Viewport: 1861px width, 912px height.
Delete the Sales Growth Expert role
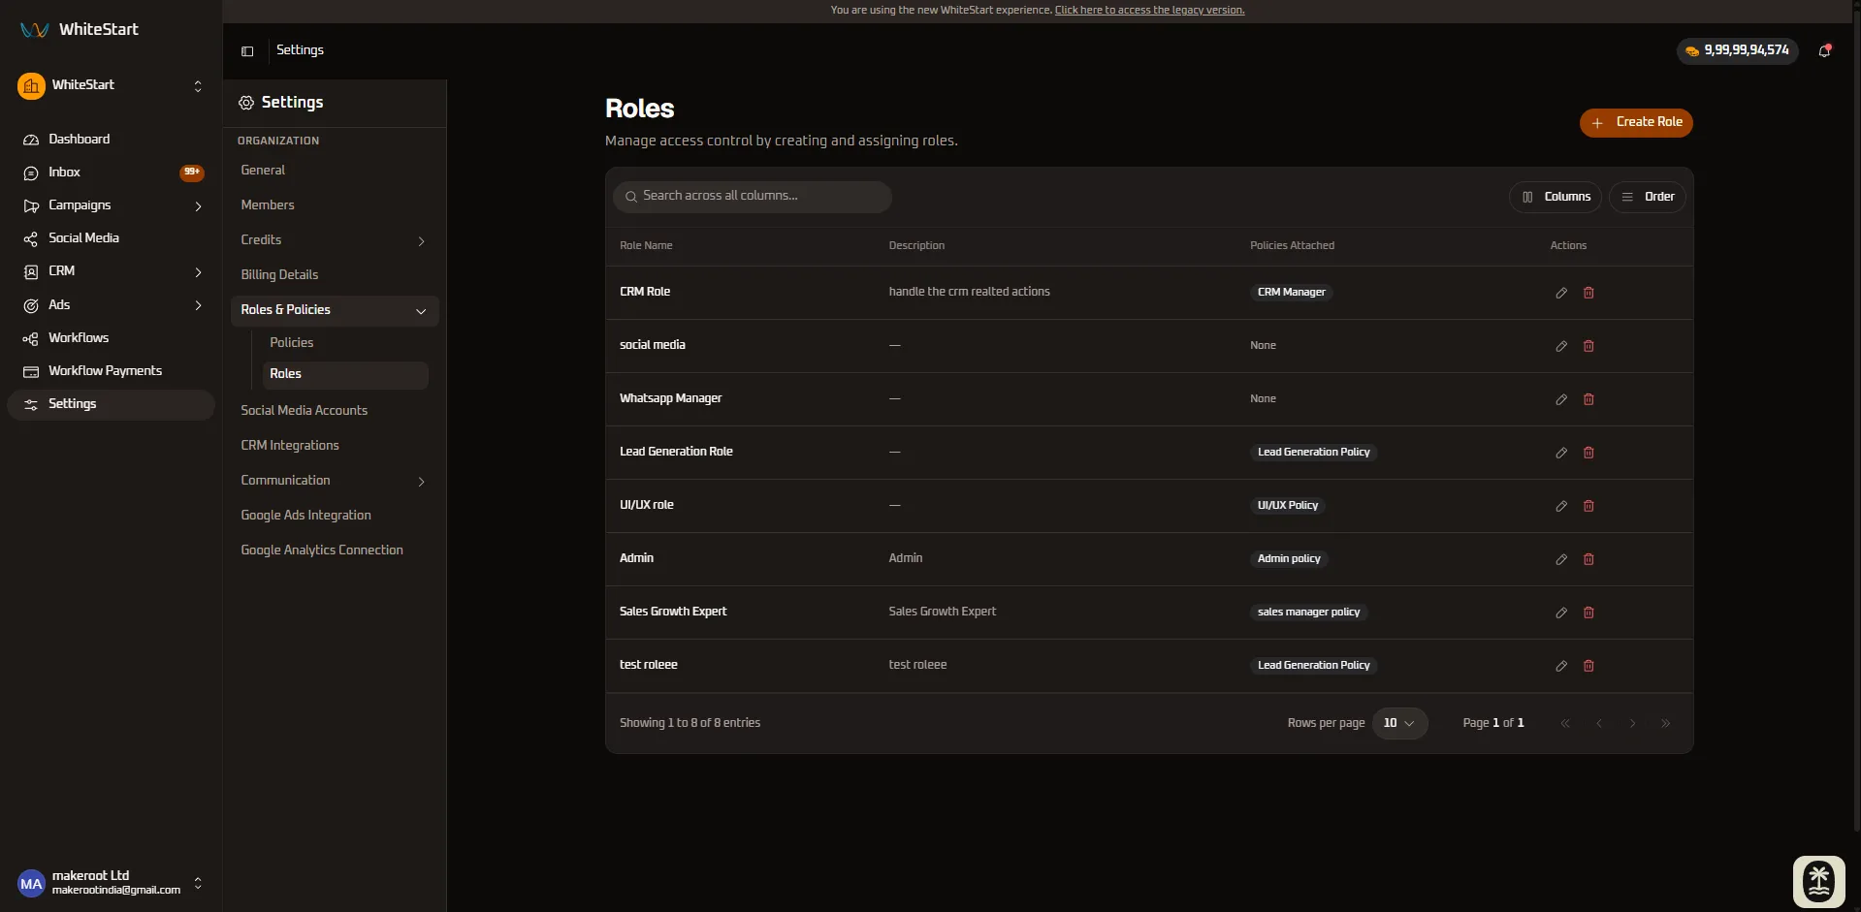point(1588,613)
